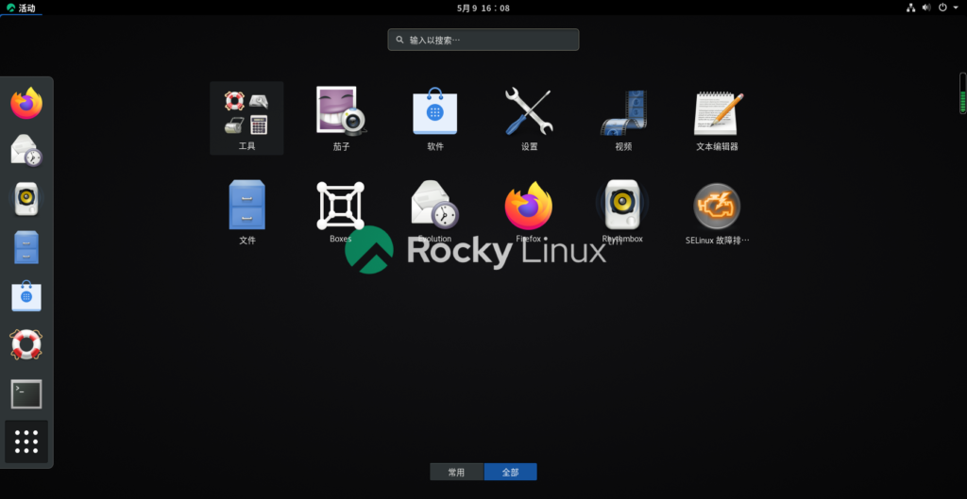
Task: Open the Help lifebuoy icon in dock
Action: click(26, 344)
